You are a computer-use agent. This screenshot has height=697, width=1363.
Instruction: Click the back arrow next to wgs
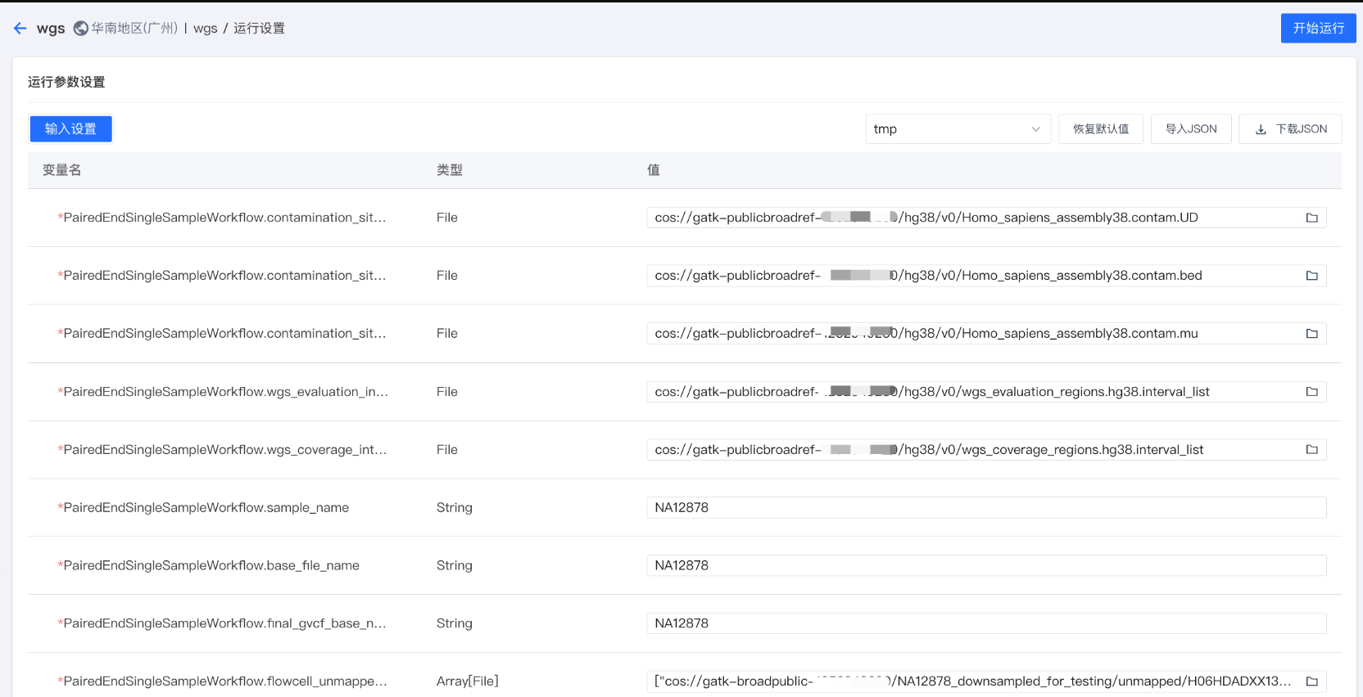click(x=20, y=29)
